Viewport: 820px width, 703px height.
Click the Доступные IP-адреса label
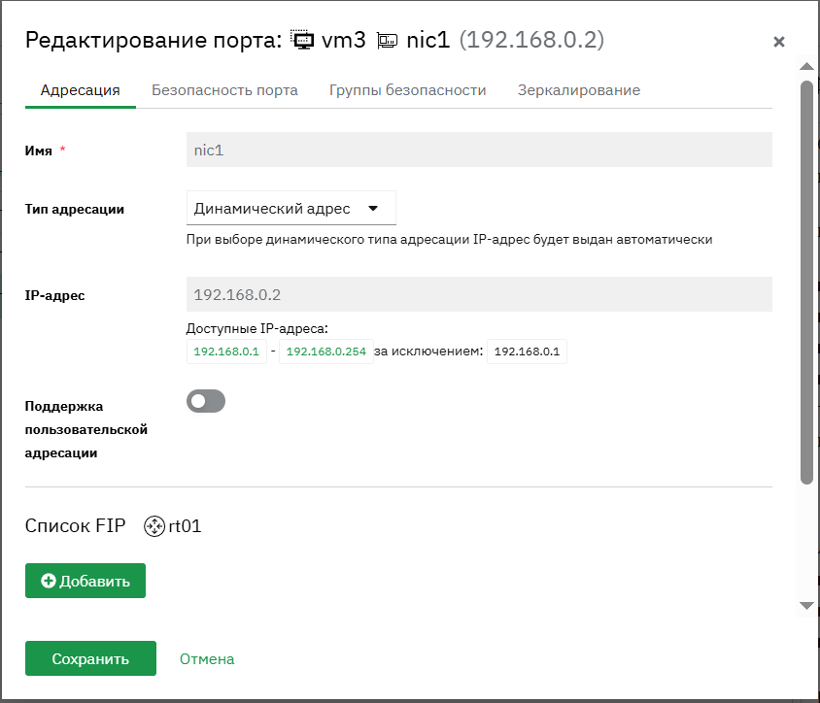pyautogui.click(x=257, y=329)
